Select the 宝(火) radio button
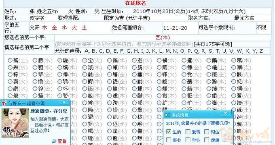The height and width of the screenshot is (145, 275). click(85, 60)
